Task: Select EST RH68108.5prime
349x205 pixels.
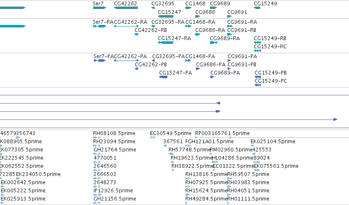Action: (114, 133)
